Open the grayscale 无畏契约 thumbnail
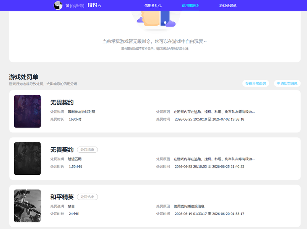The height and width of the screenshot is (229, 307). (28, 159)
